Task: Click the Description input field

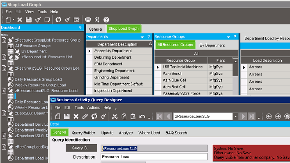Action: (x=154, y=157)
